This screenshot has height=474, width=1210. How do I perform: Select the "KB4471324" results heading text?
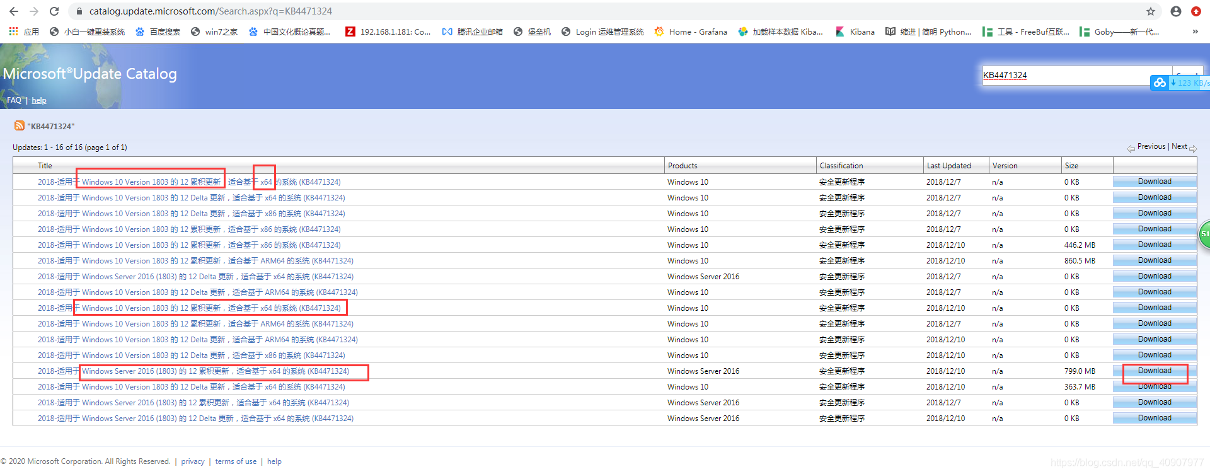51,127
